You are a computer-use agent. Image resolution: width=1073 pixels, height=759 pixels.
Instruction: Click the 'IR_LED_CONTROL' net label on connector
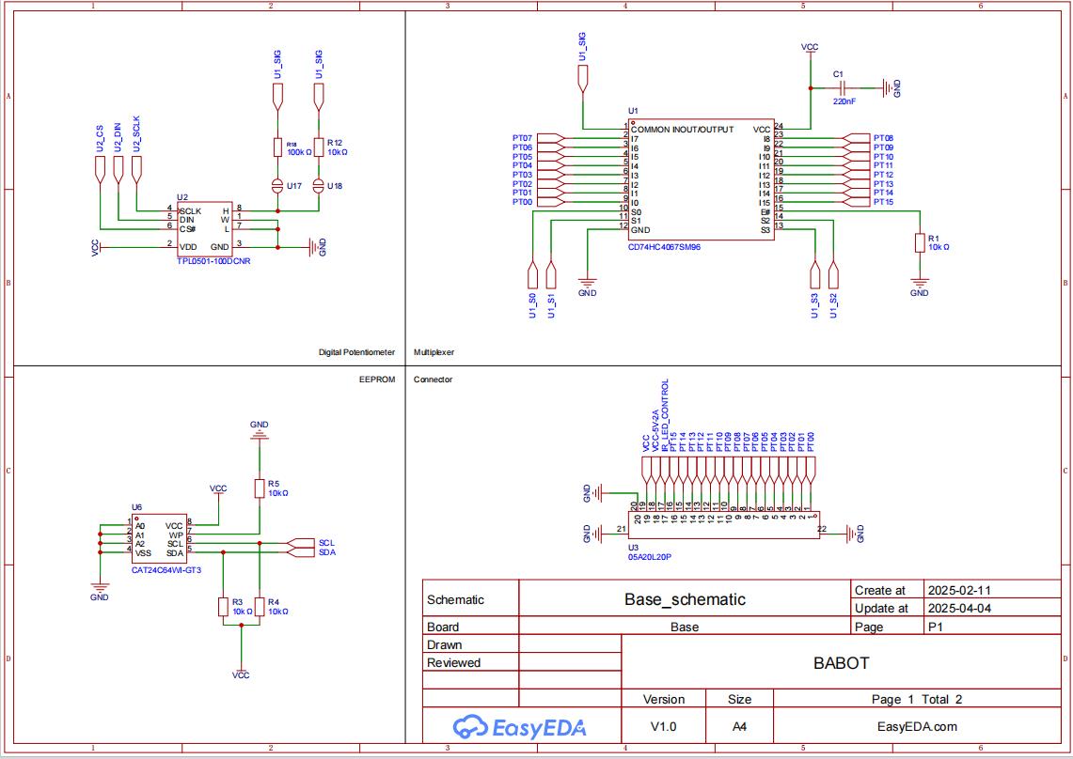click(665, 415)
